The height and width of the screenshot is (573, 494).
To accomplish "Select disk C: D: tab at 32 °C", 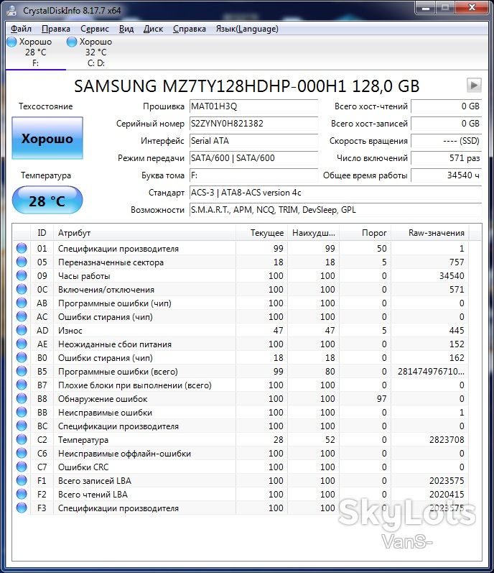I will point(96,52).
